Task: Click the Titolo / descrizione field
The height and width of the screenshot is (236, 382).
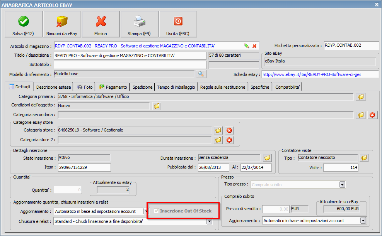Action: (x=130, y=56)
